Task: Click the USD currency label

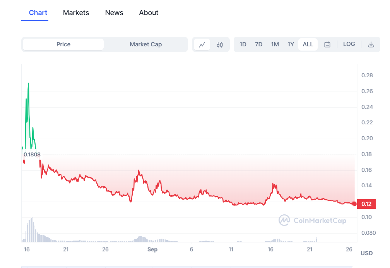Action: tap(367, 253)
